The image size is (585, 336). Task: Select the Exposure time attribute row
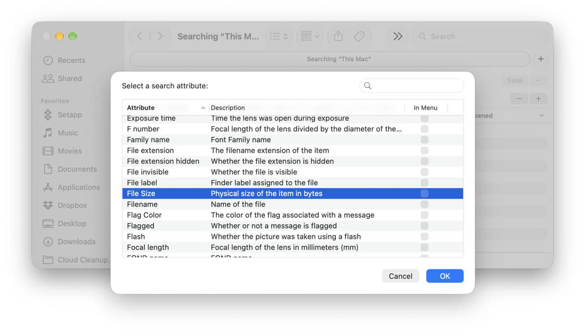pos(292,118)
